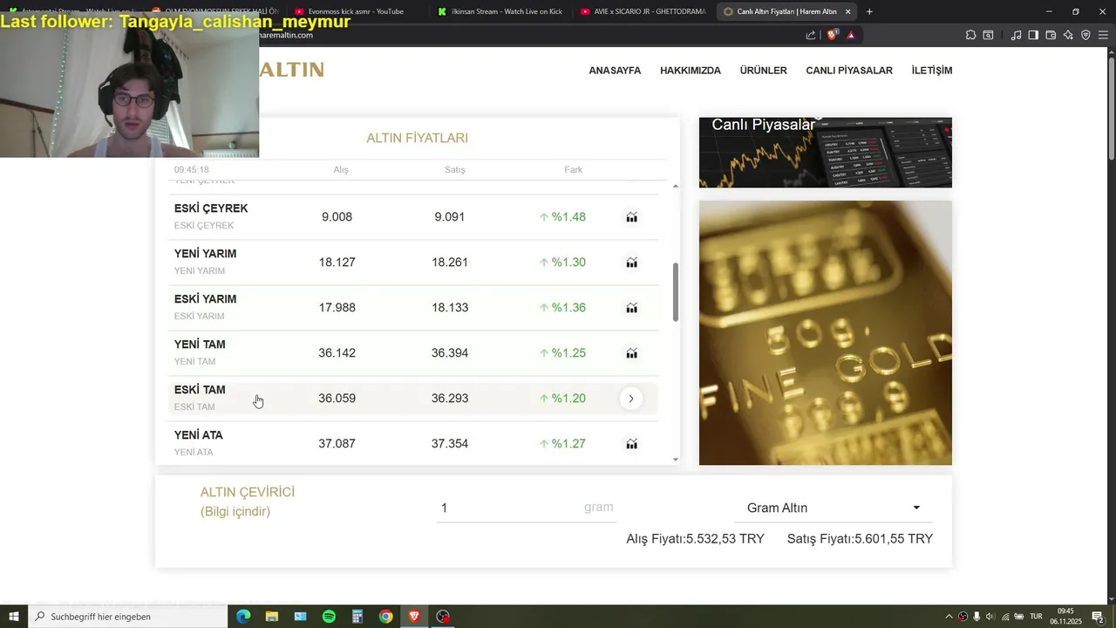Open the network Wi-Fi tray icon
This screenshot has height=628, width=1116.
click(1004, 617)
